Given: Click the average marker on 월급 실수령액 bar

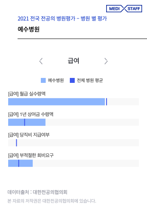Looking at the screenshot, I should coord(107,102).
